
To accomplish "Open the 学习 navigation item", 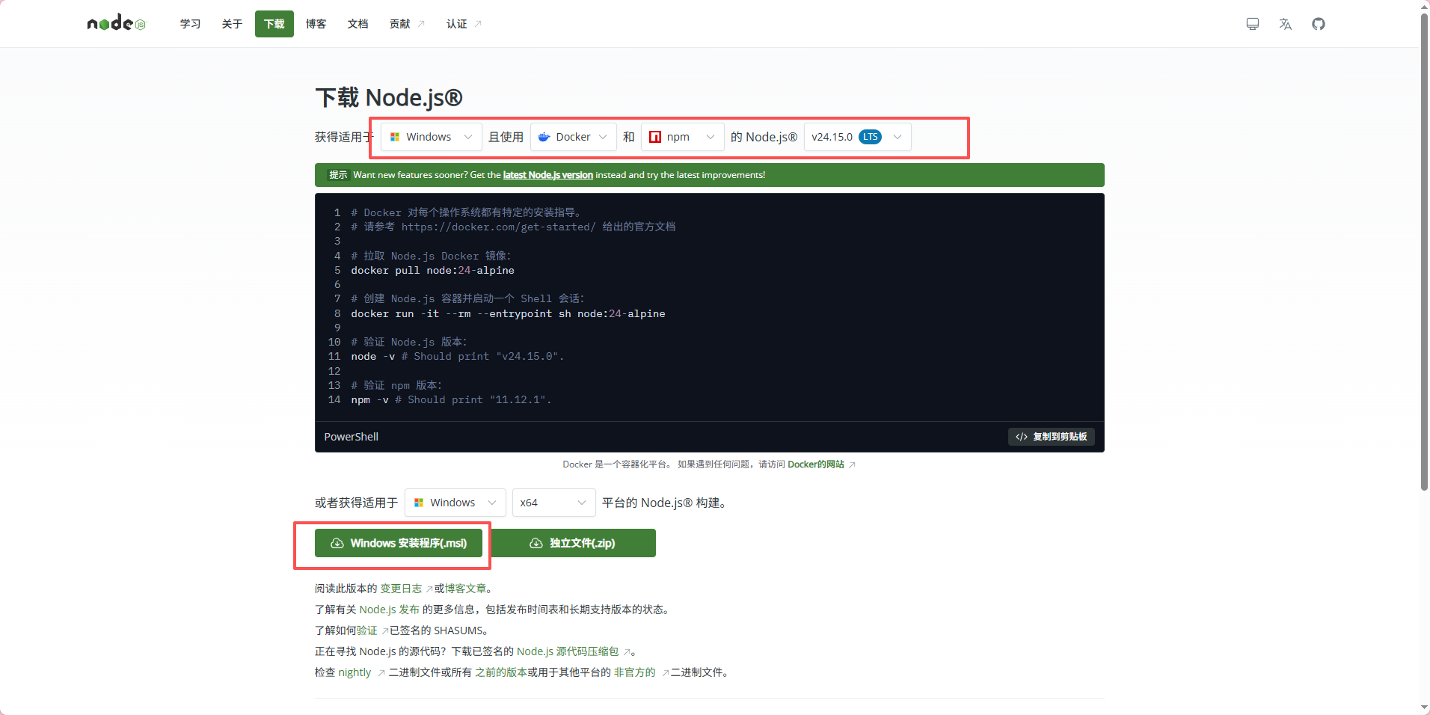I will pos(190,24).
